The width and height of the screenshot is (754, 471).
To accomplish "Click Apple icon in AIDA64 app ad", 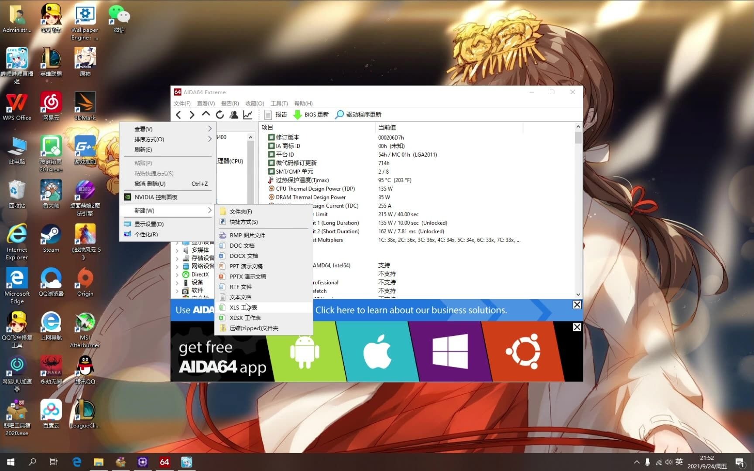I will pyautogui.click(x=377, y=352).
